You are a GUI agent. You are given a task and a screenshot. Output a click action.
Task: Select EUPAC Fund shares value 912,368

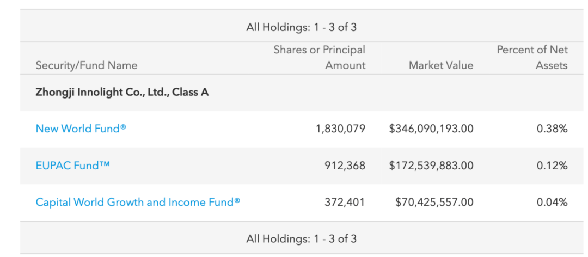[x=345, y=166]
